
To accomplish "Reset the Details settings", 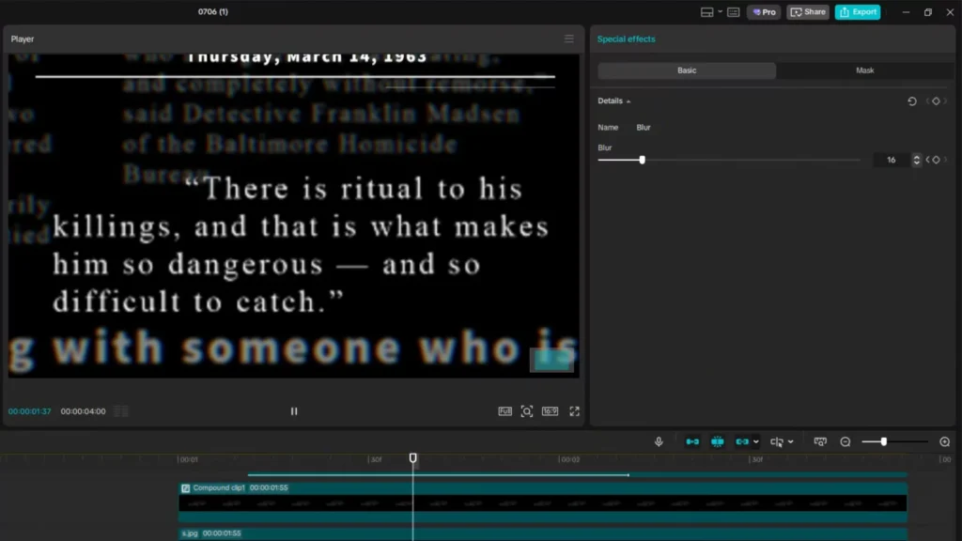I will click(x=912, y=101).
